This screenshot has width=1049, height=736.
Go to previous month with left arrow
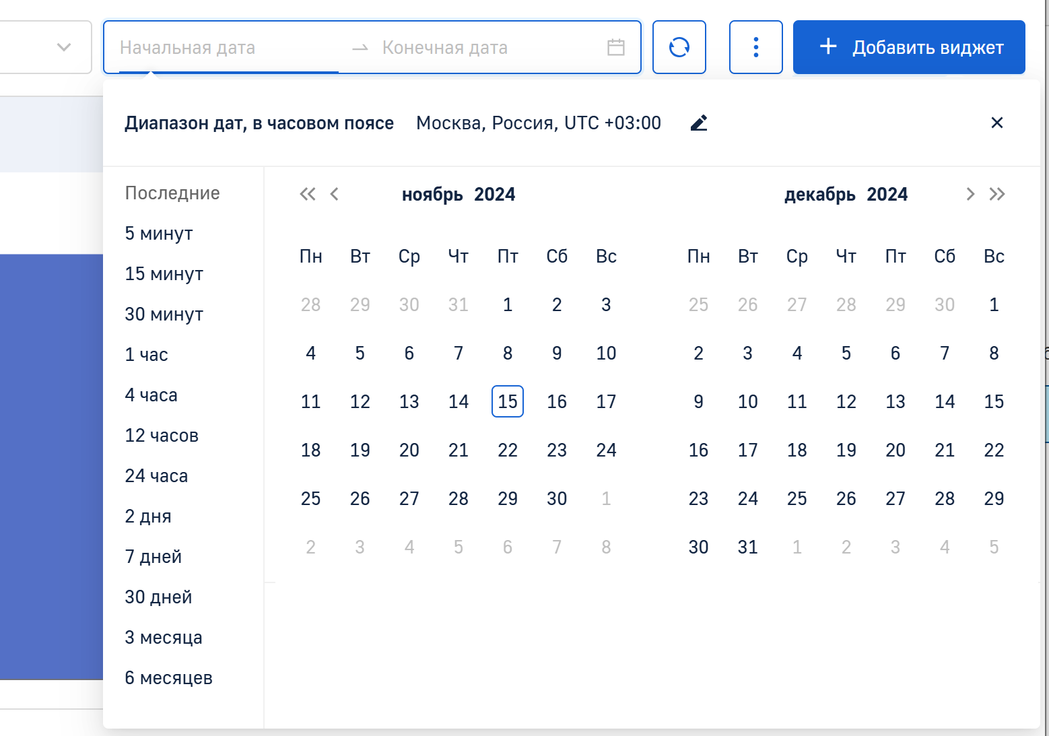pyautogui.click(x=335, y=195)
